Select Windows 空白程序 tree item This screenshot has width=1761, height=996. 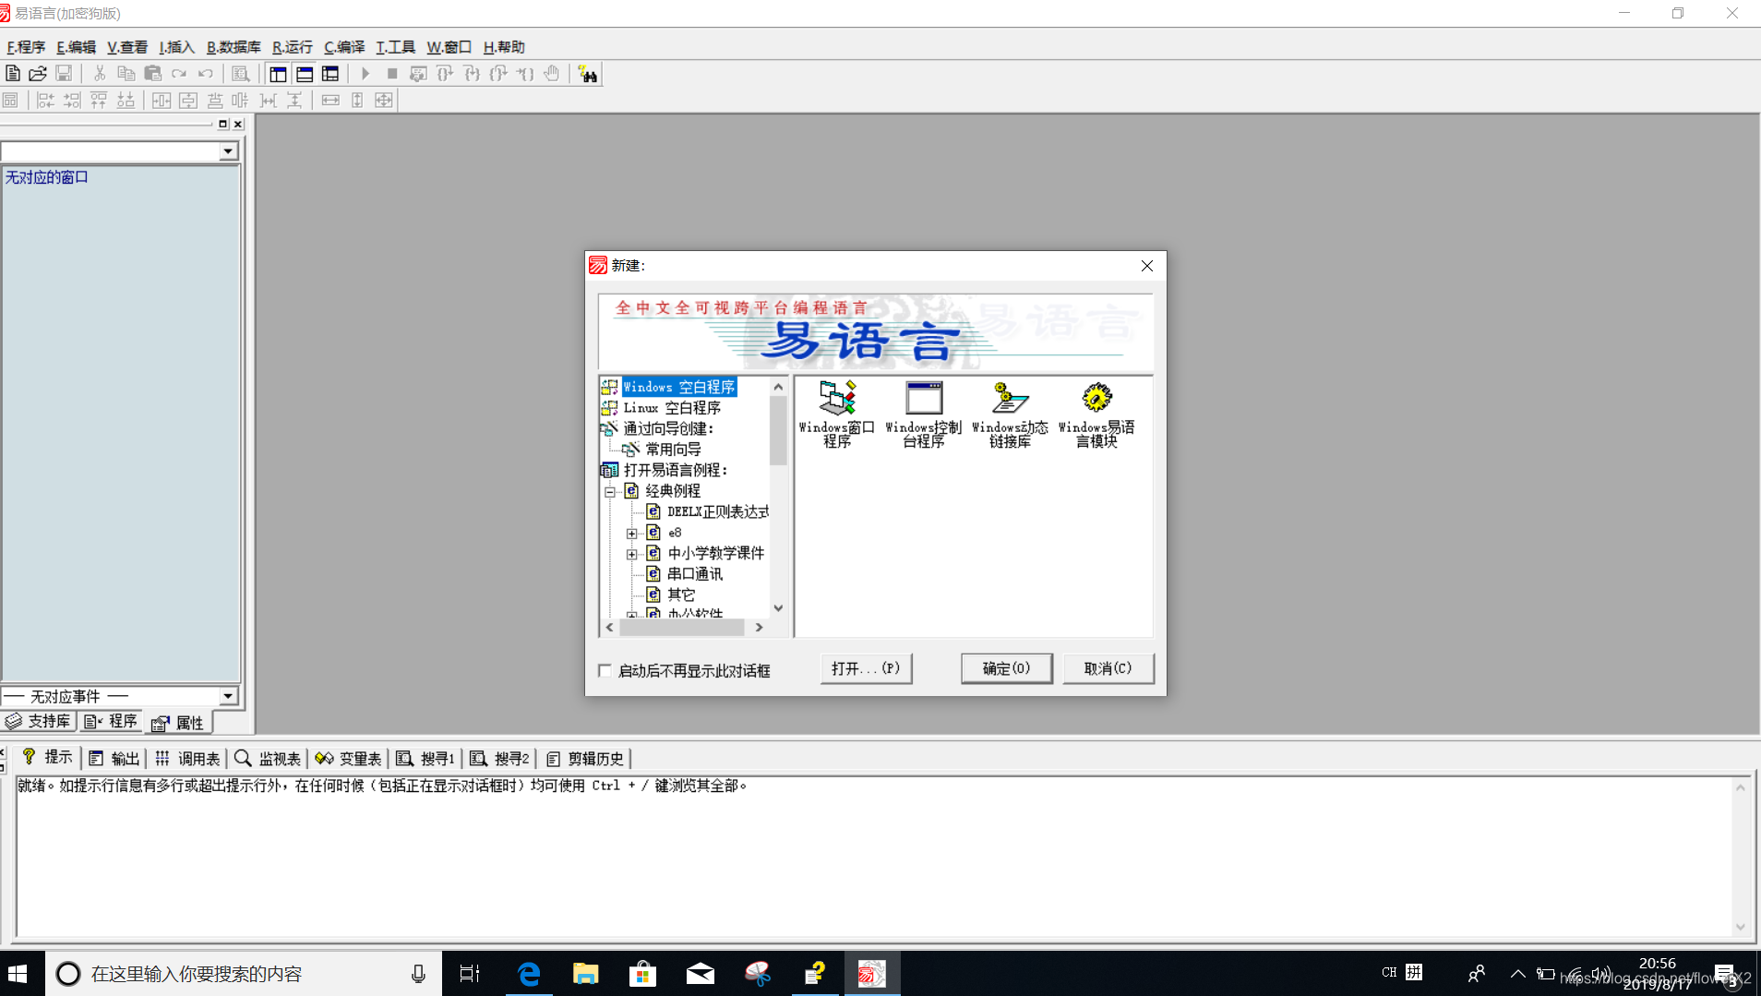pyautogui.click(x=678, y=388)
